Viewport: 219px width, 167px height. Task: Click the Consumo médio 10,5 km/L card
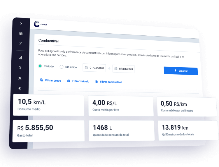[x=48, y=105]
